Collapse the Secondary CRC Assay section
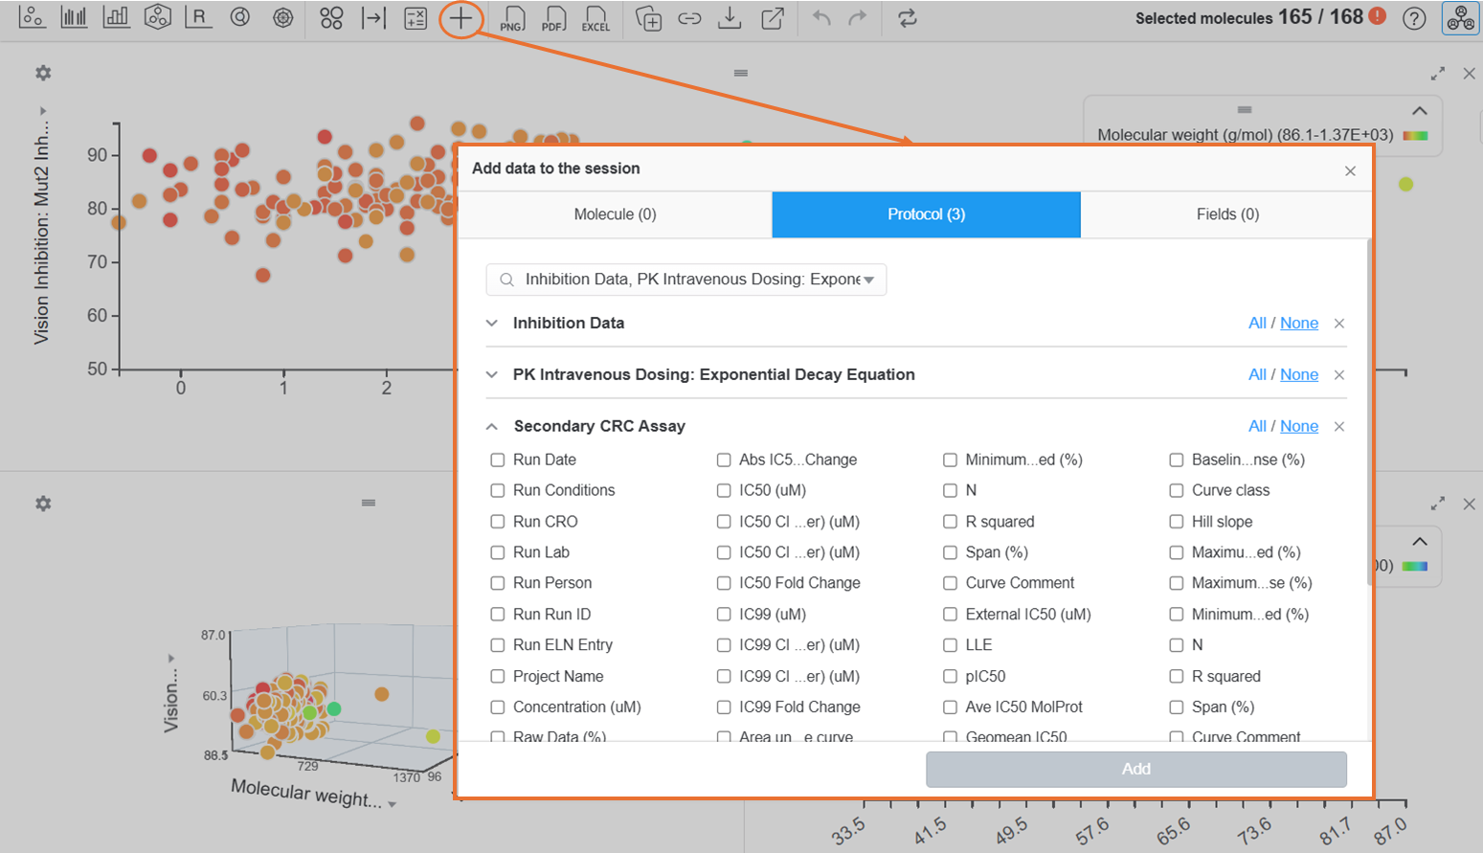Image resolution: width=1483 pixels, height=853 pixels. click(x=491, y=426)
